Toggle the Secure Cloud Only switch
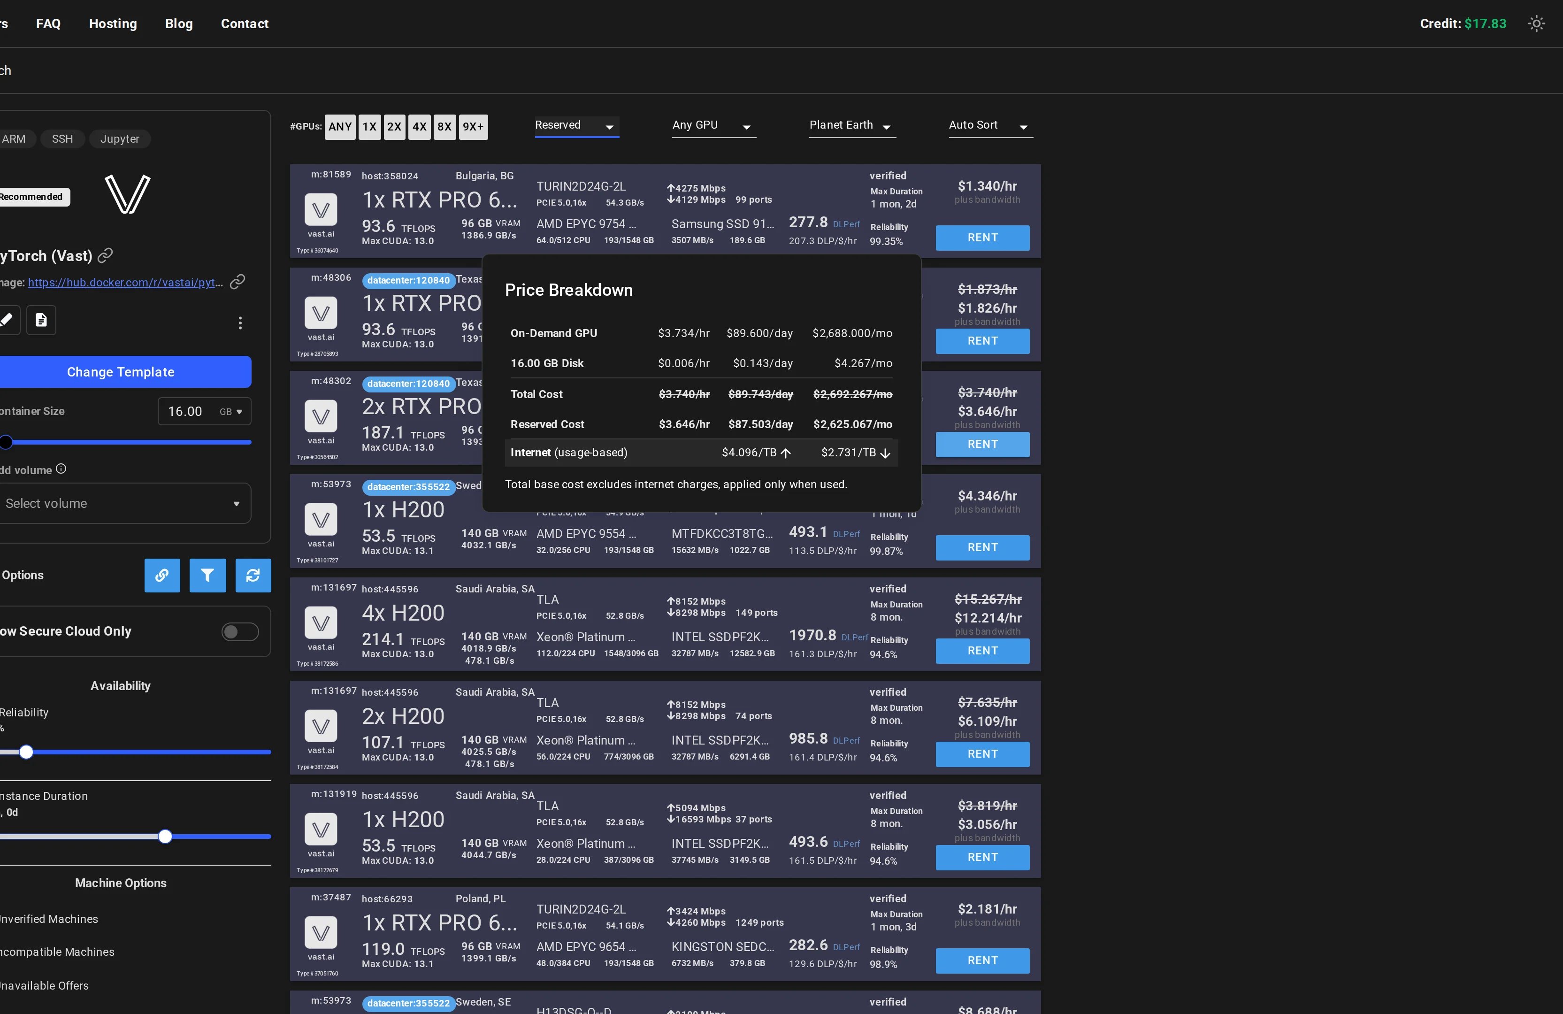 click(240, 632)
